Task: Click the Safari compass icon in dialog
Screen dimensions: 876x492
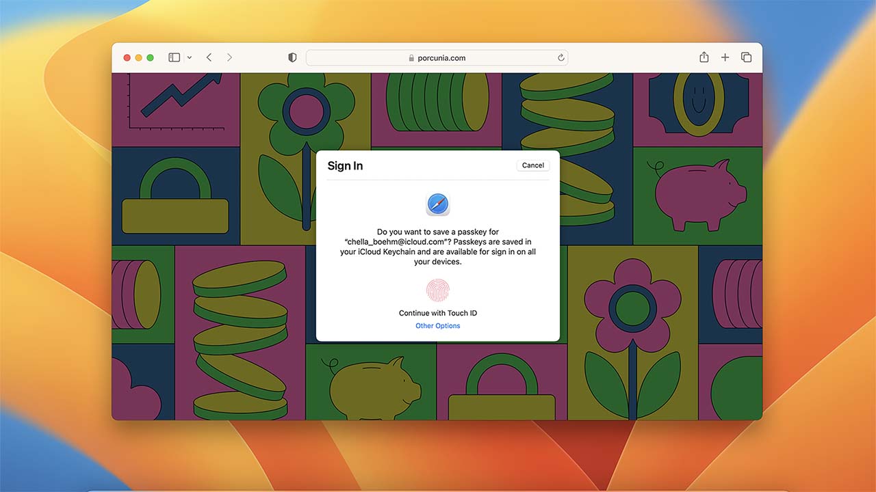Action: [438, 204]
